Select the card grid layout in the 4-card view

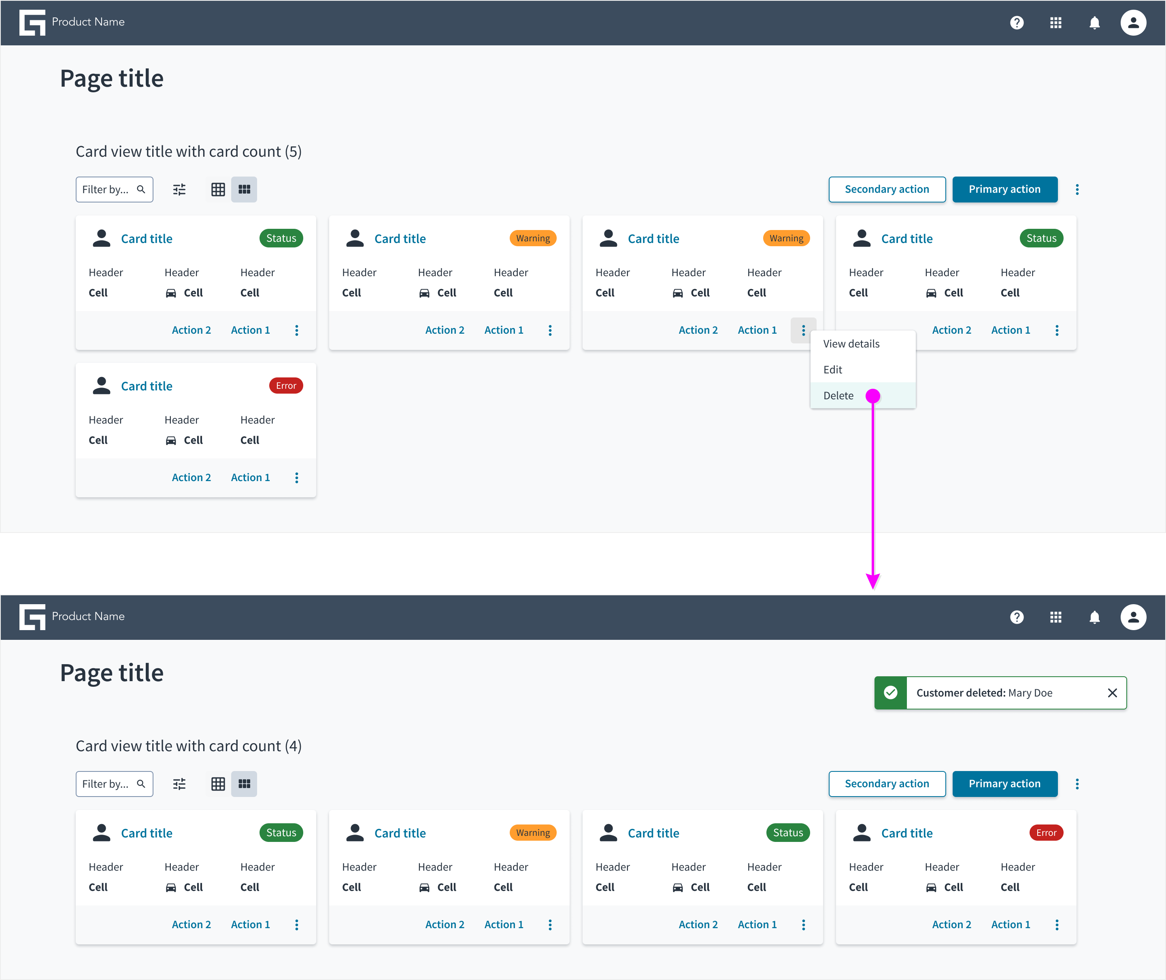point(244,784)
